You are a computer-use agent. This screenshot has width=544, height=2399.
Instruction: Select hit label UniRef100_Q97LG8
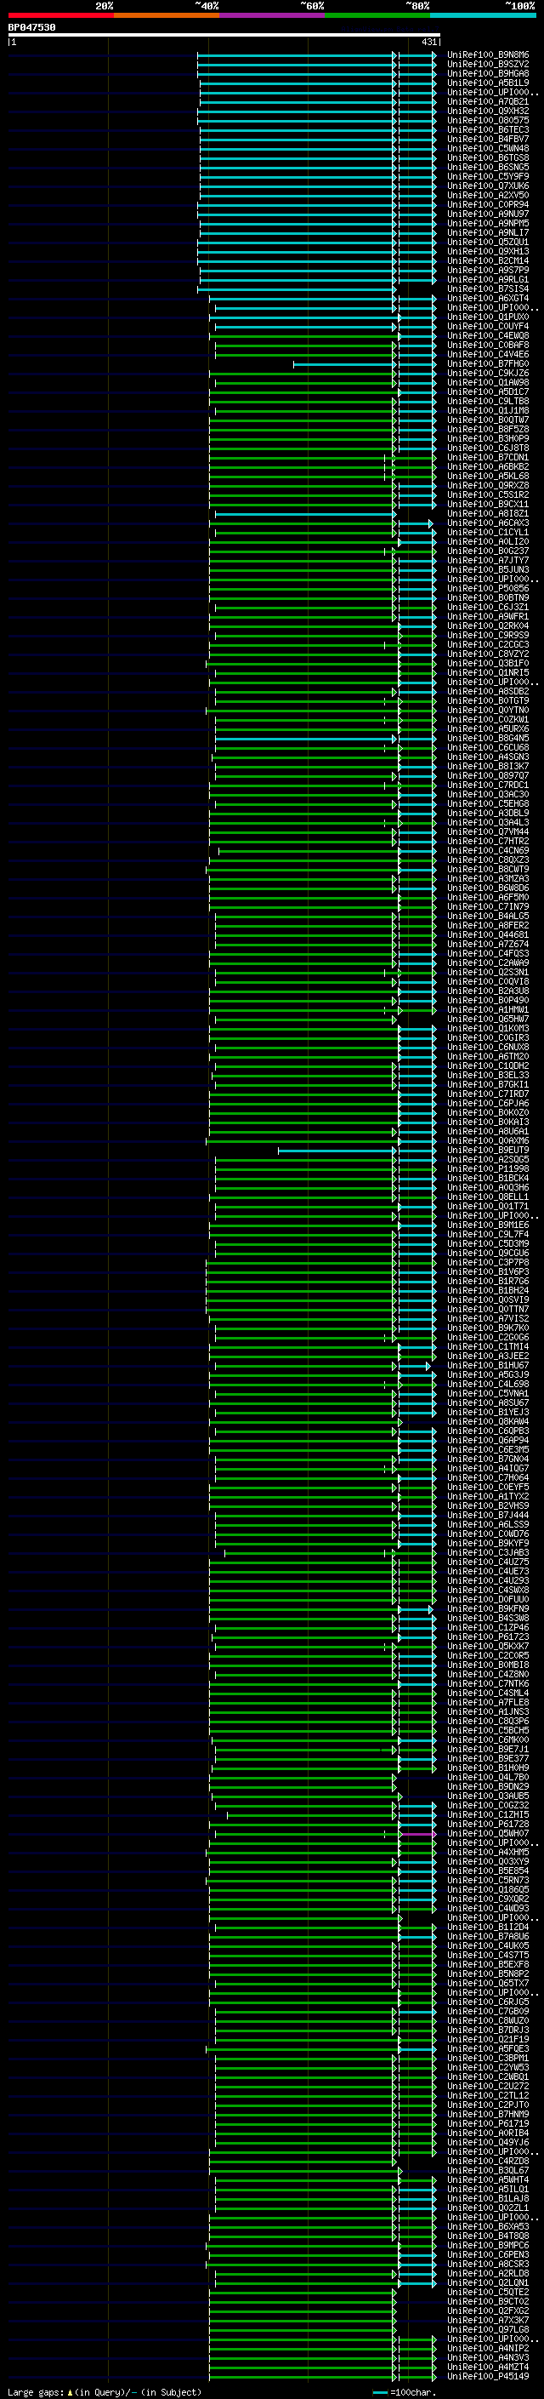488,2329
